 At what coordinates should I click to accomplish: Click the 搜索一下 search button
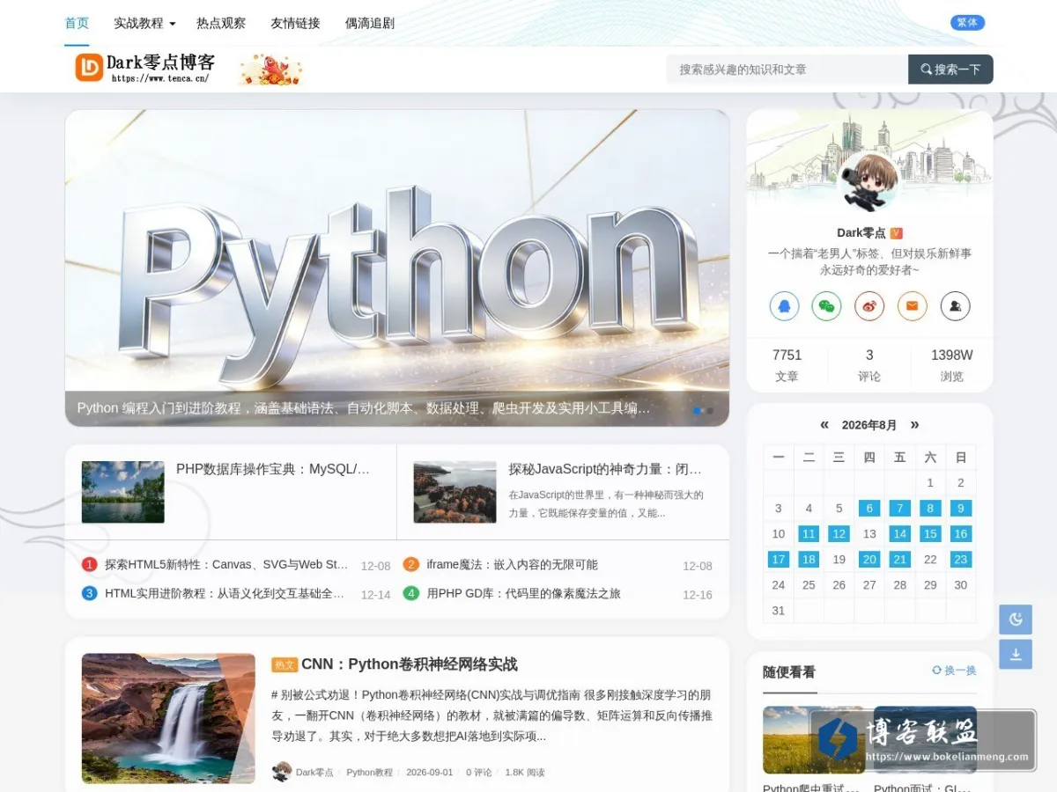950,70
